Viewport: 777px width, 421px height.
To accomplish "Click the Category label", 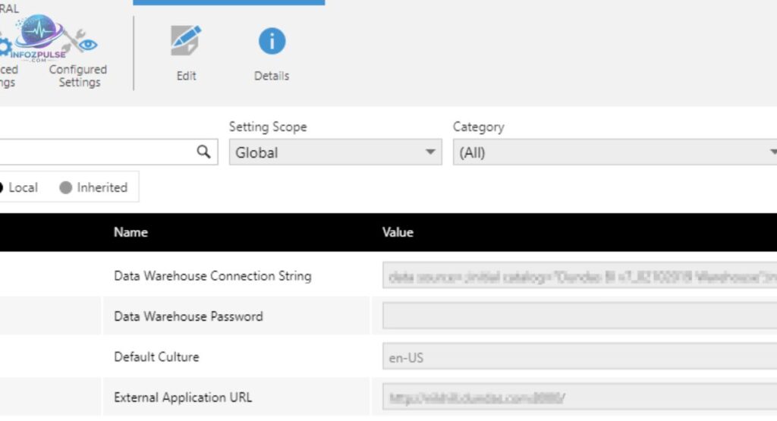I will click(478, 127).
